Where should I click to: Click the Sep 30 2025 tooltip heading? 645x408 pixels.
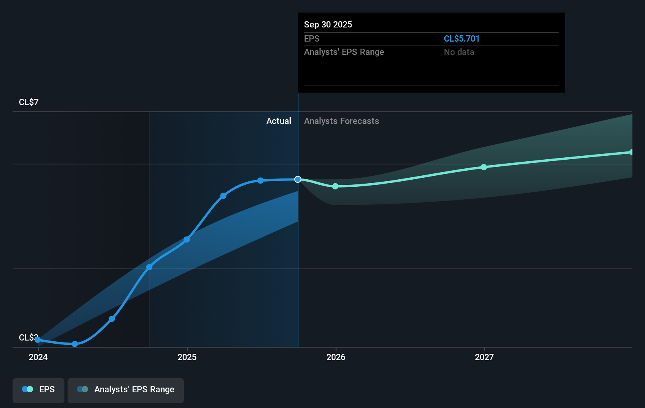pos(328,24)
